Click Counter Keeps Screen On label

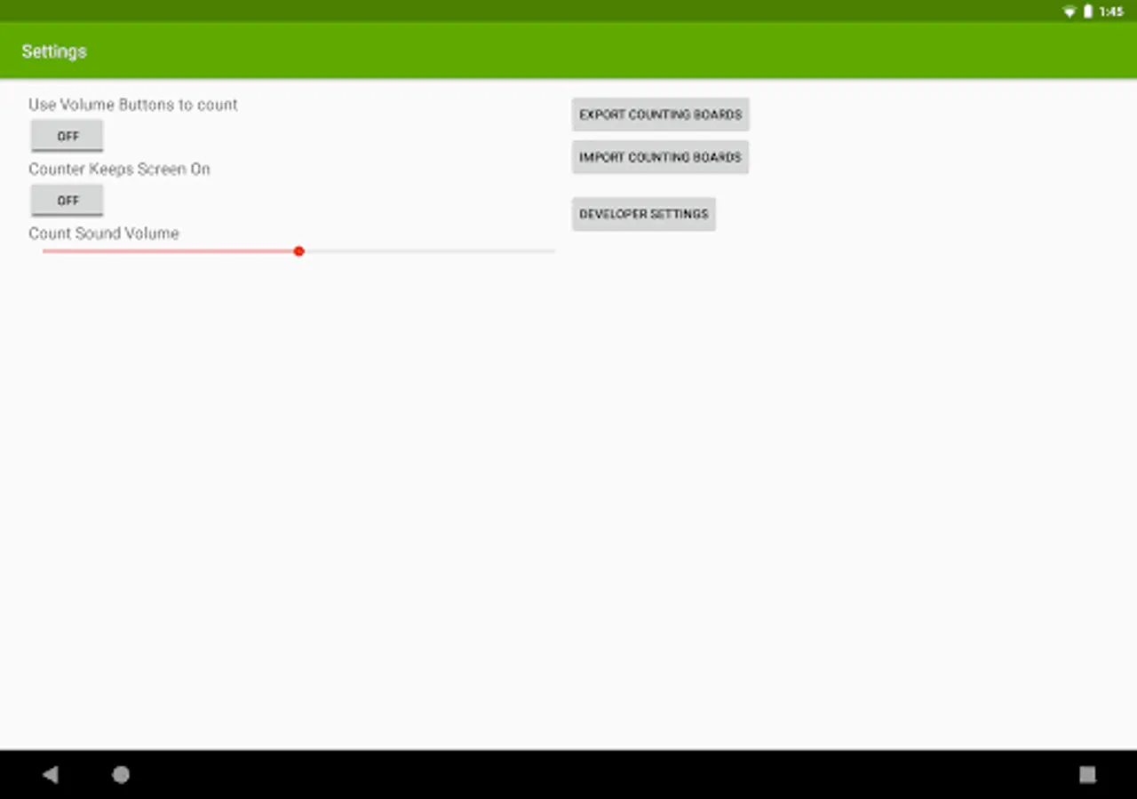pos(119,169)
